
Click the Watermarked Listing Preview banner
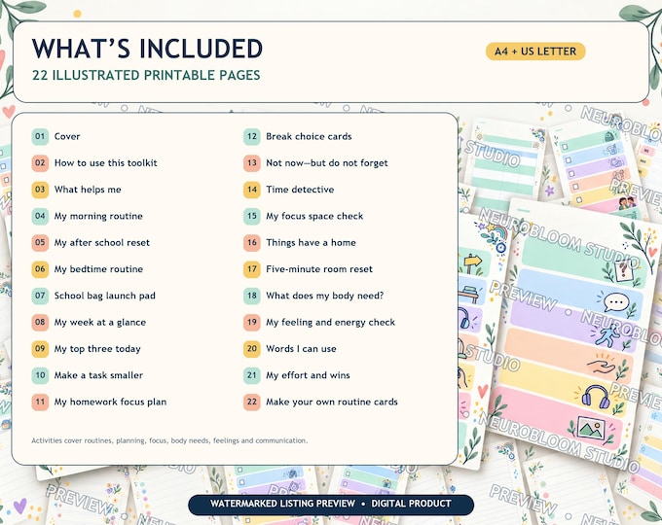331,505
